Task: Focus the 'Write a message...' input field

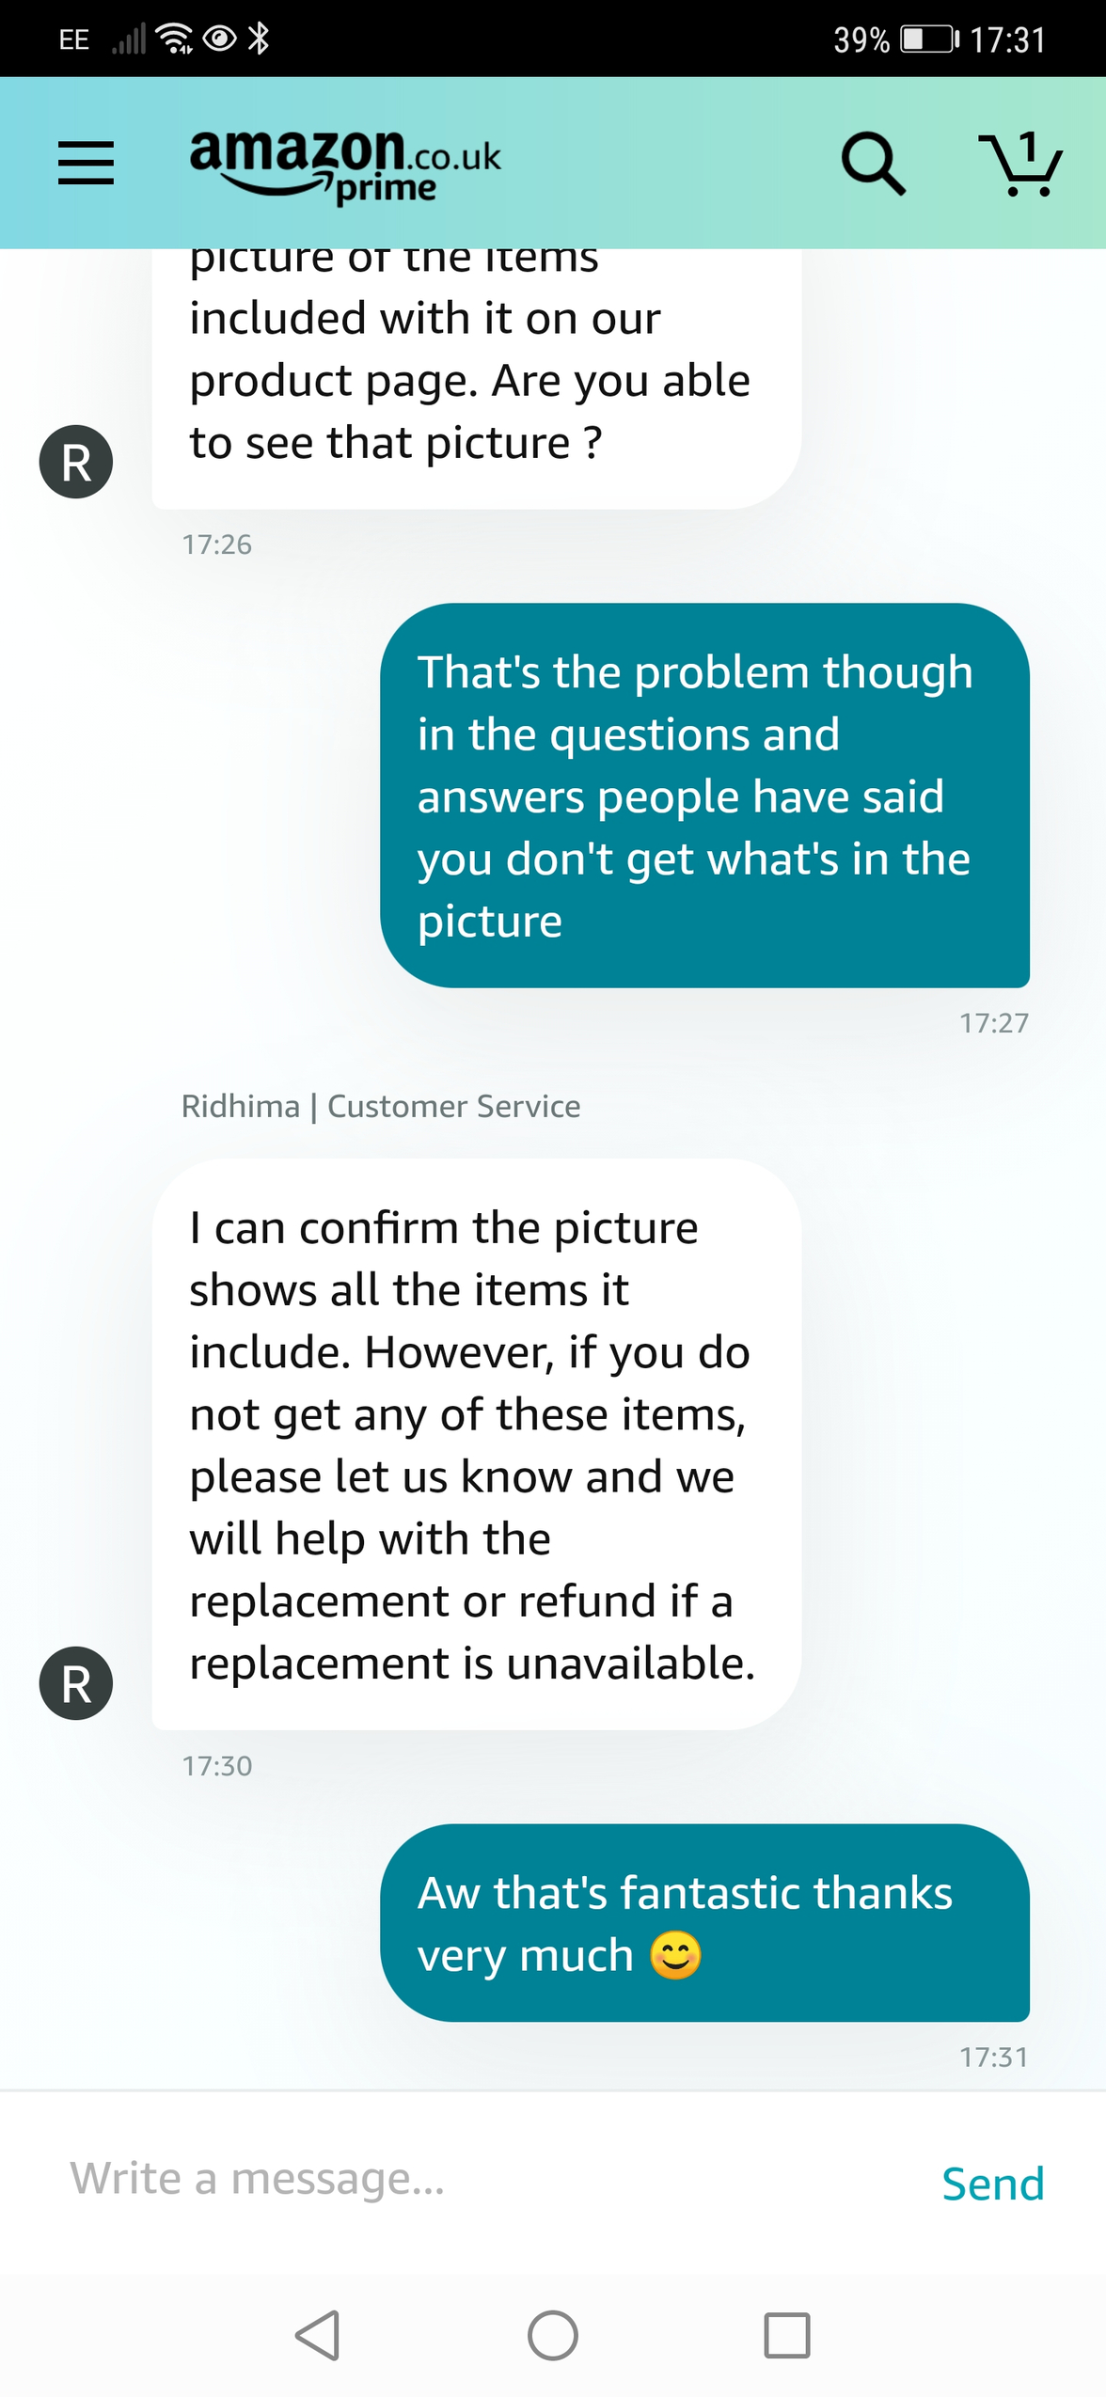Action: point(470,2179)
